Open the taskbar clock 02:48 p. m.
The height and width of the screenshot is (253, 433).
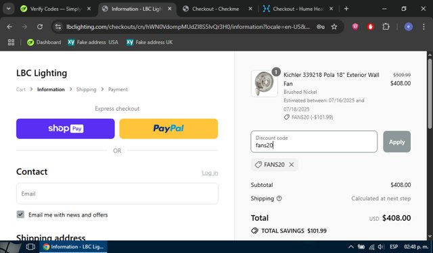coord(416,247)
